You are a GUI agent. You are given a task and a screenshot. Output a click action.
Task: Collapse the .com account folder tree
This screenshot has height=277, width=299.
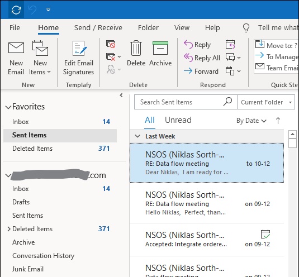[x=8, y=175]
